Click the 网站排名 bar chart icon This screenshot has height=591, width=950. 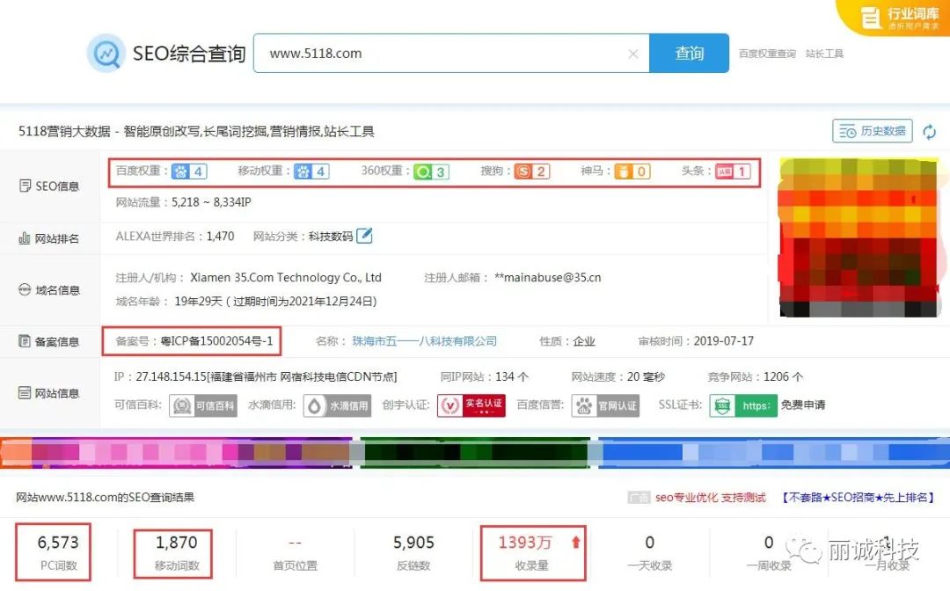pyautogui.click(x=25, y=238)
